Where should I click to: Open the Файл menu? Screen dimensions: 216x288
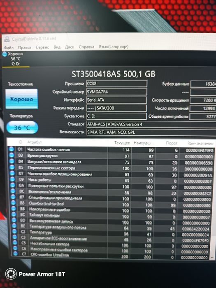[9, 48]
